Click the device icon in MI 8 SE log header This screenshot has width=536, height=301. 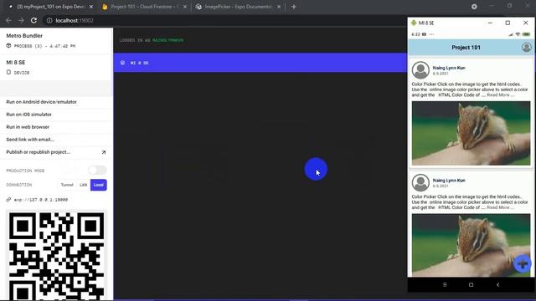pos(122,63)
